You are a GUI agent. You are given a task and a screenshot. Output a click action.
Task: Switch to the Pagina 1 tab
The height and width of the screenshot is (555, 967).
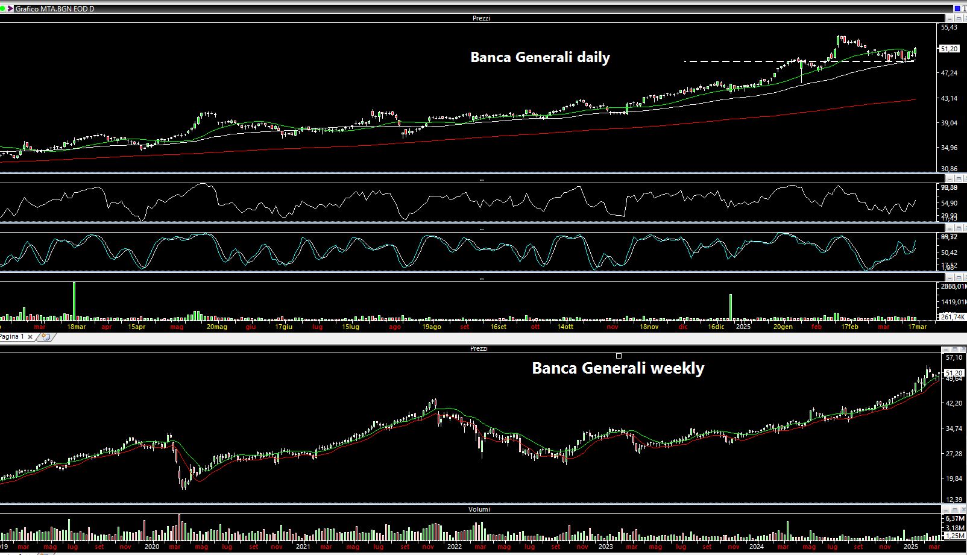(12, 336)
